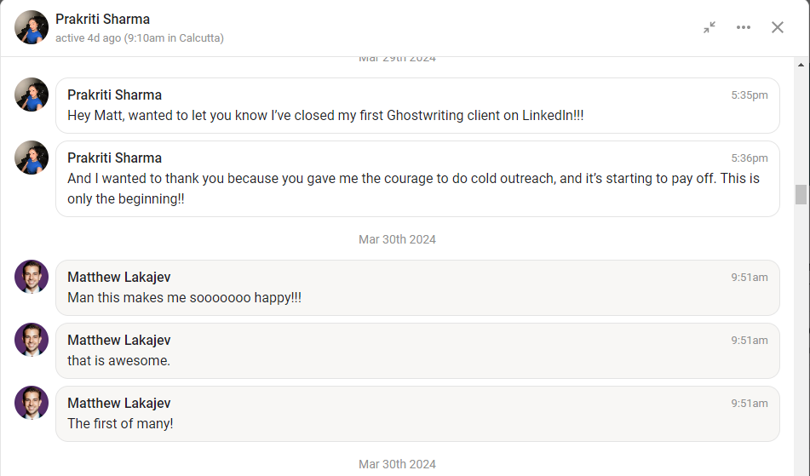Click the 5:35pm message timestamp
This screenshot has width=810, height=476.
[749, 95]
